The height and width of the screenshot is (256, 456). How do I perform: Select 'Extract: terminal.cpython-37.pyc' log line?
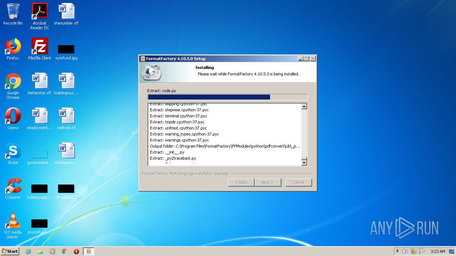point(178,116)
